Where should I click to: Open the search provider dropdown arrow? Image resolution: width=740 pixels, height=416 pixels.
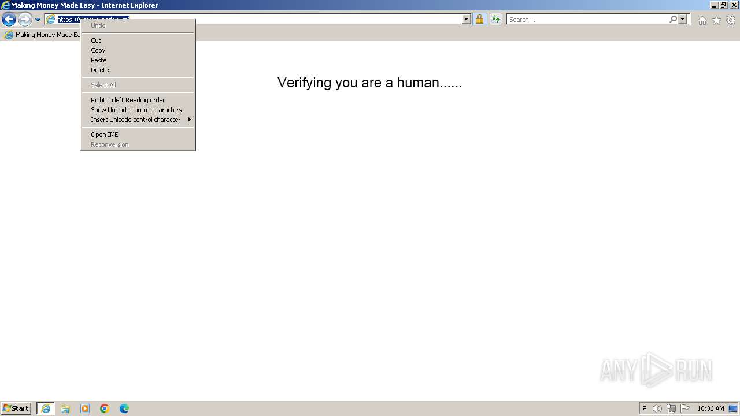coord(683,20)
